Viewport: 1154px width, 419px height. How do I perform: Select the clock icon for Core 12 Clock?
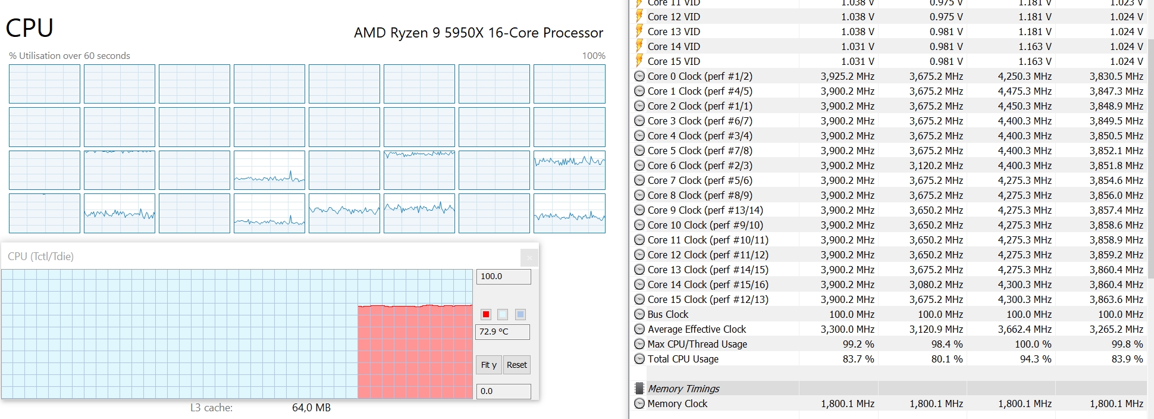[x=639, y=255]
